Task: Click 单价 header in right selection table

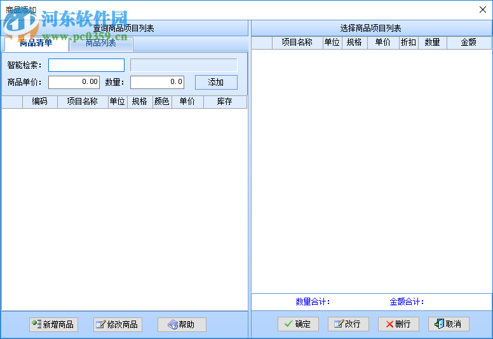Action: point(383,43)
